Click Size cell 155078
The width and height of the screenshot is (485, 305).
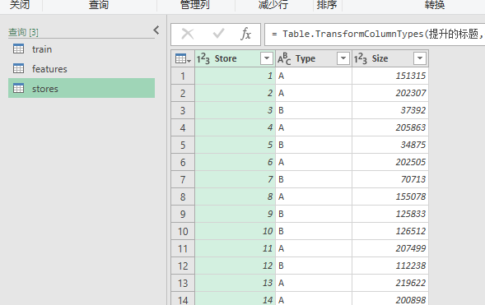390,197
